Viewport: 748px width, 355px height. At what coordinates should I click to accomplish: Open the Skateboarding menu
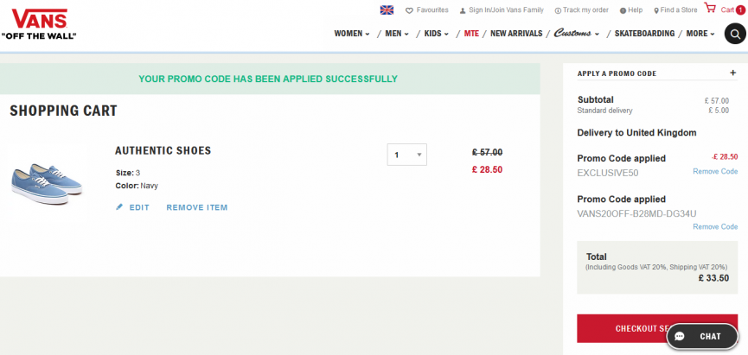(644, 34)
